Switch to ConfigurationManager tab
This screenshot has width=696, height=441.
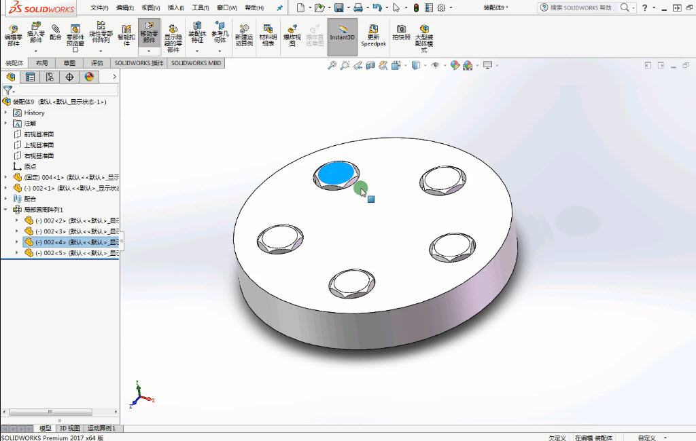[50, 77]
